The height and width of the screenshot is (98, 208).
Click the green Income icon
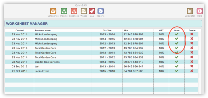(x=64, y=11)
